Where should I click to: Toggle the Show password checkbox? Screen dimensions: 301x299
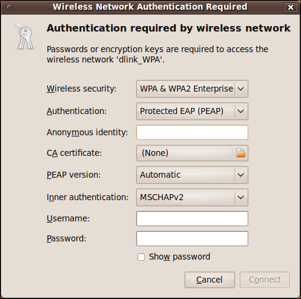pos(141,257)
